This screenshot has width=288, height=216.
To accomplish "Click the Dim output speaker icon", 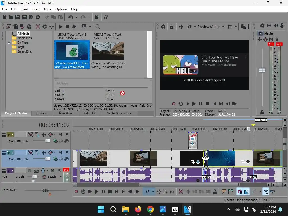I will pyautogui.click(x=276, y=26).
